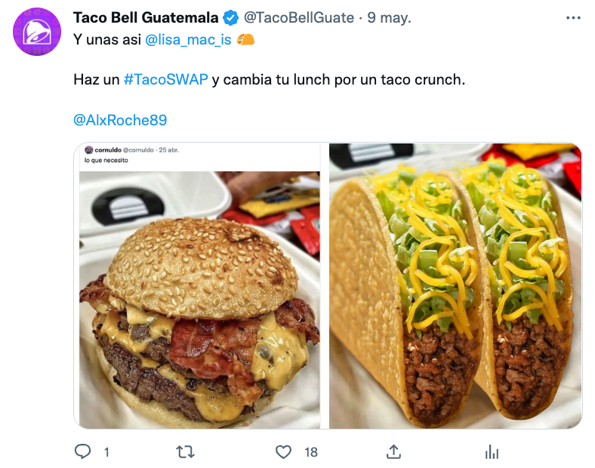Screen dimensions: 595x468
Task: Click the @TacoBellGuate handle
Action: click(299, 17)
